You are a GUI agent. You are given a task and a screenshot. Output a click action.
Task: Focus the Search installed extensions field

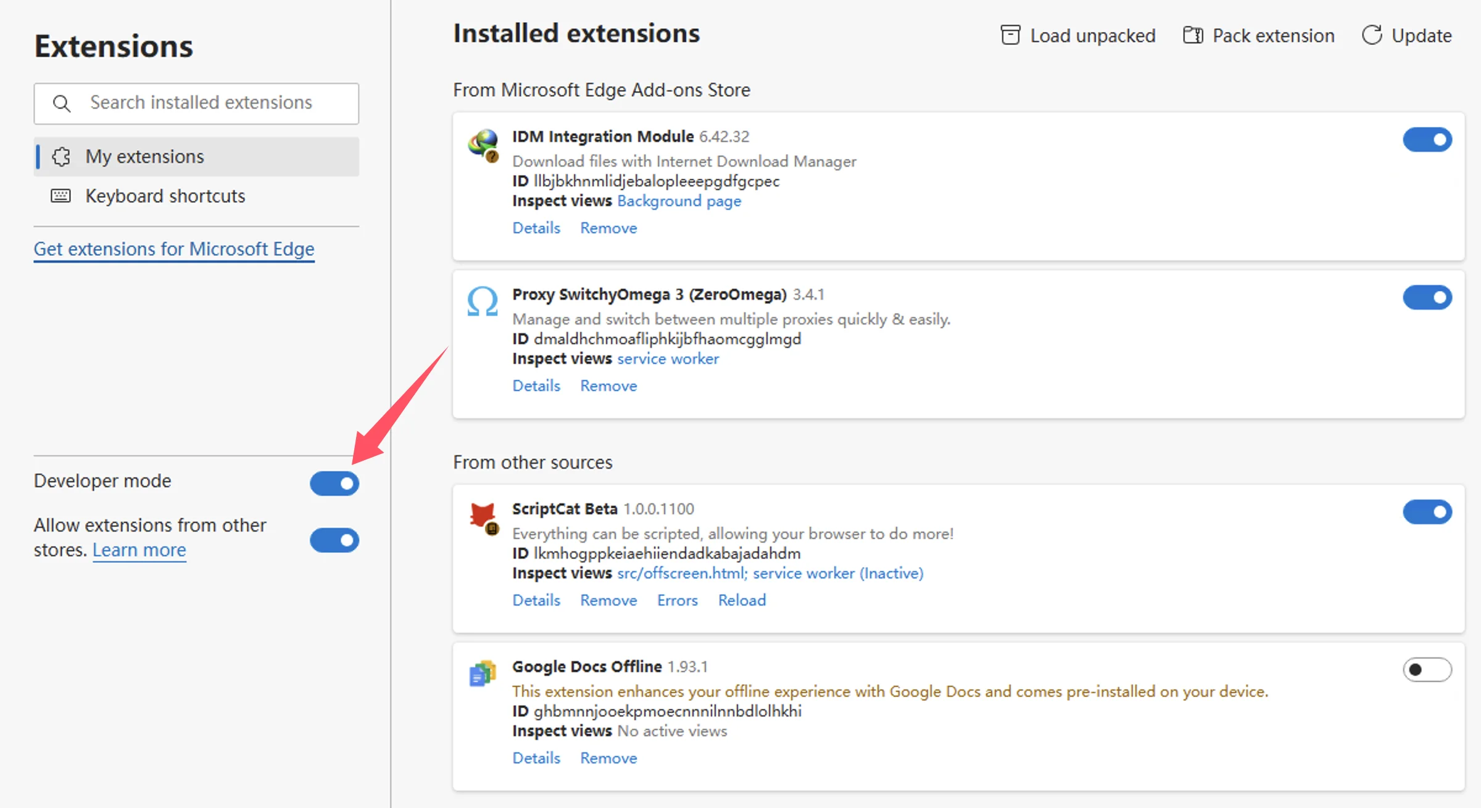pyautogui.click(x=196, y=103)
